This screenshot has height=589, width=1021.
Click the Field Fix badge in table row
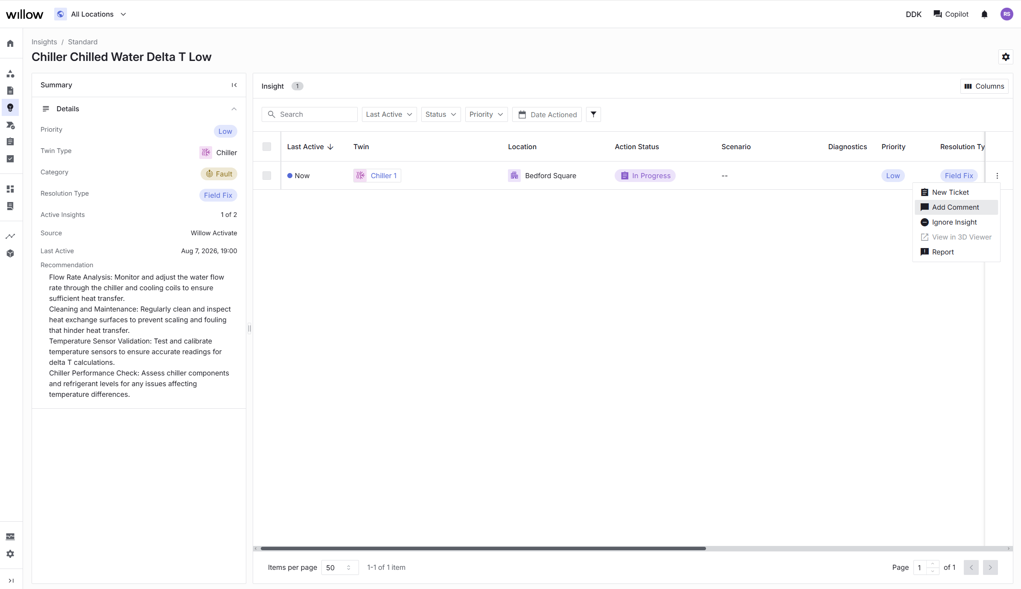coord(959,176)
